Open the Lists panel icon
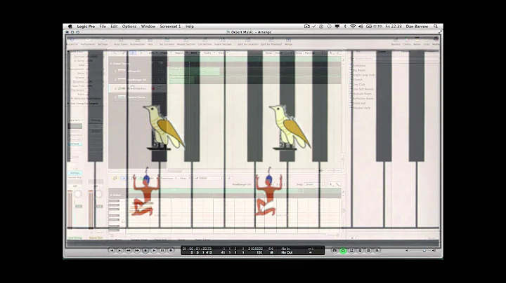This screenshot has width=506, height=283. [x=427, y=41]
